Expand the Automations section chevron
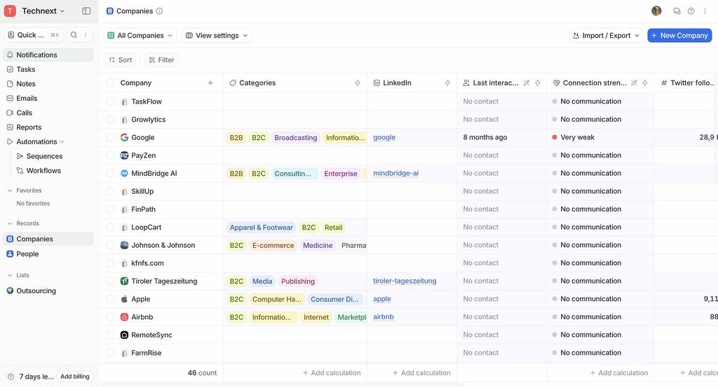Viewport: 718px width, 387px height. 62,141
